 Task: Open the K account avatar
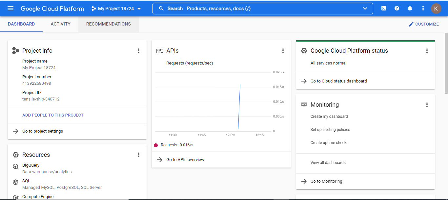[x=436, y=9]
